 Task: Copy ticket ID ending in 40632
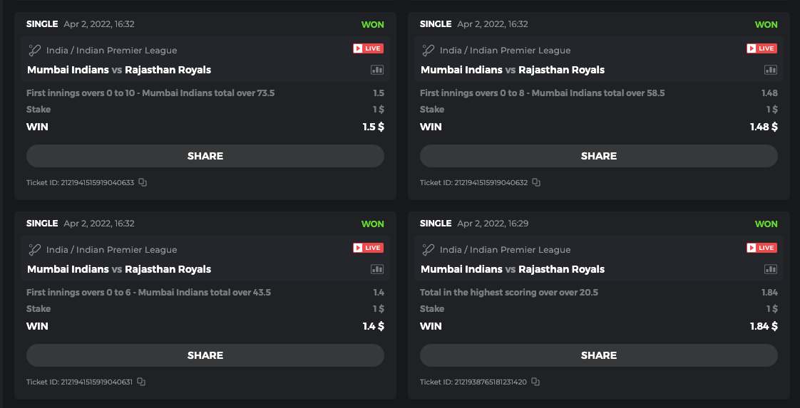[536, 182]
